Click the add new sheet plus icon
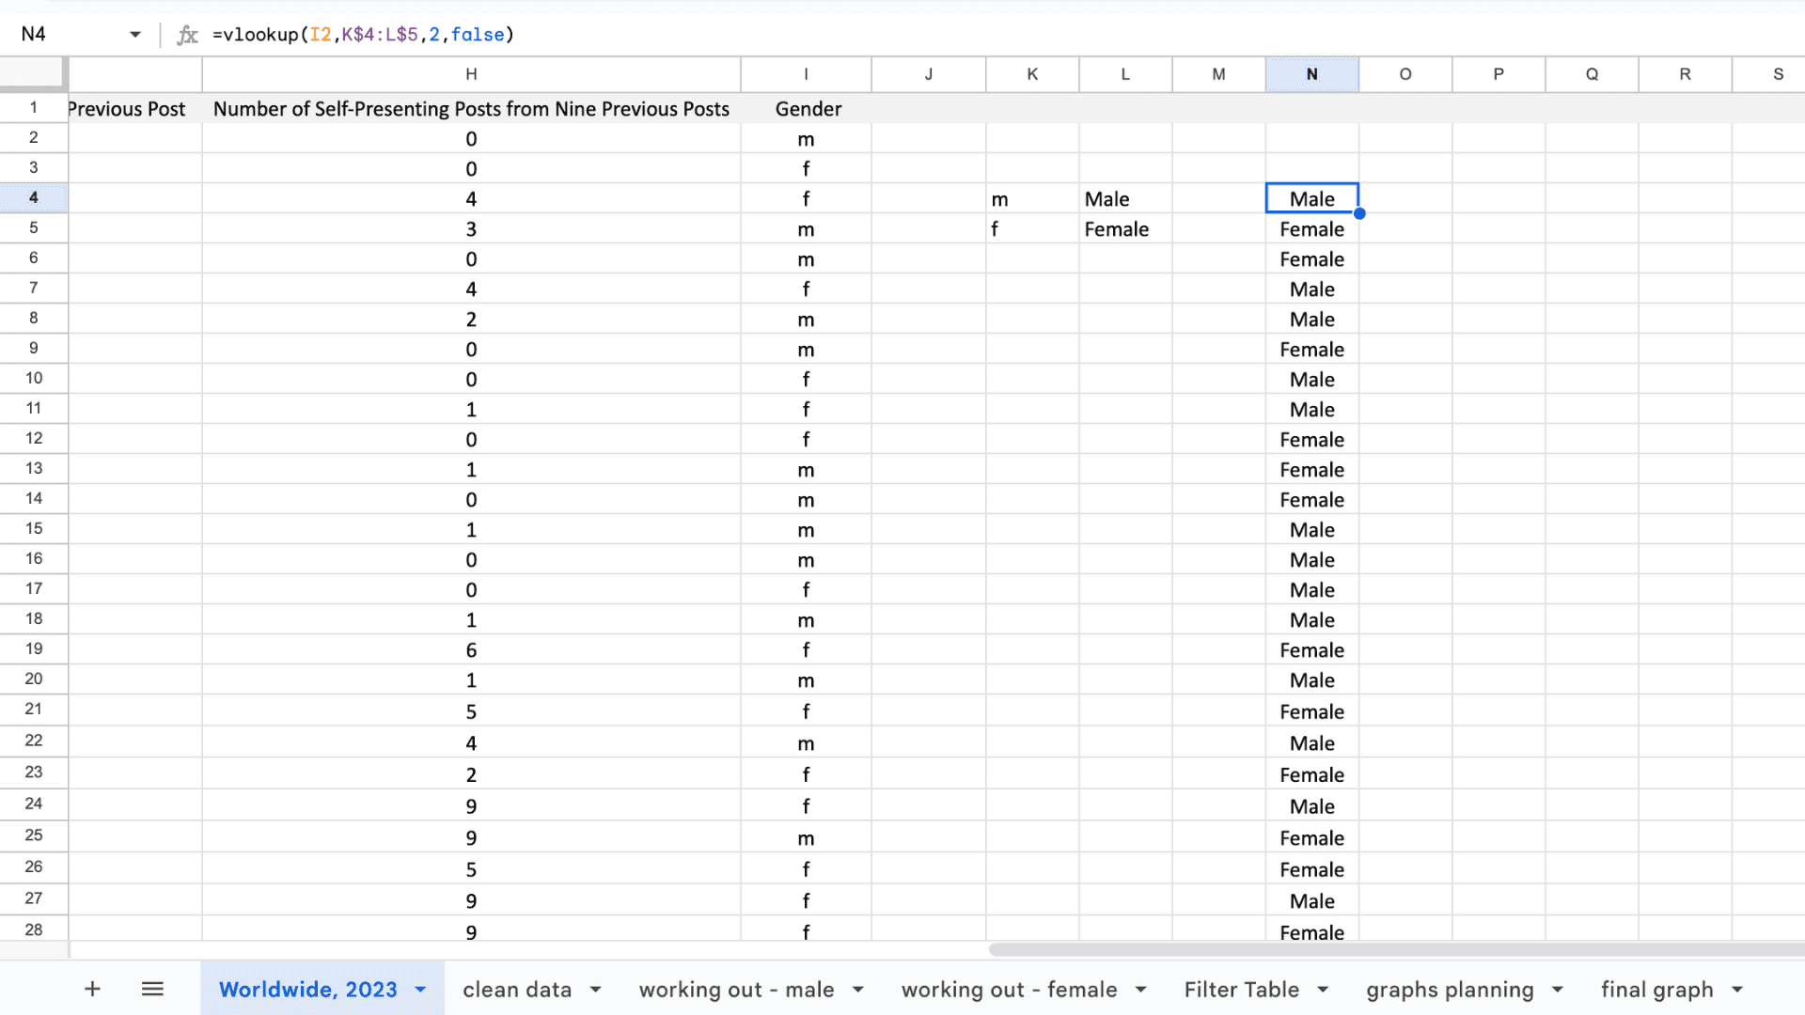1805x1015 pixels. tap(92, 989)
